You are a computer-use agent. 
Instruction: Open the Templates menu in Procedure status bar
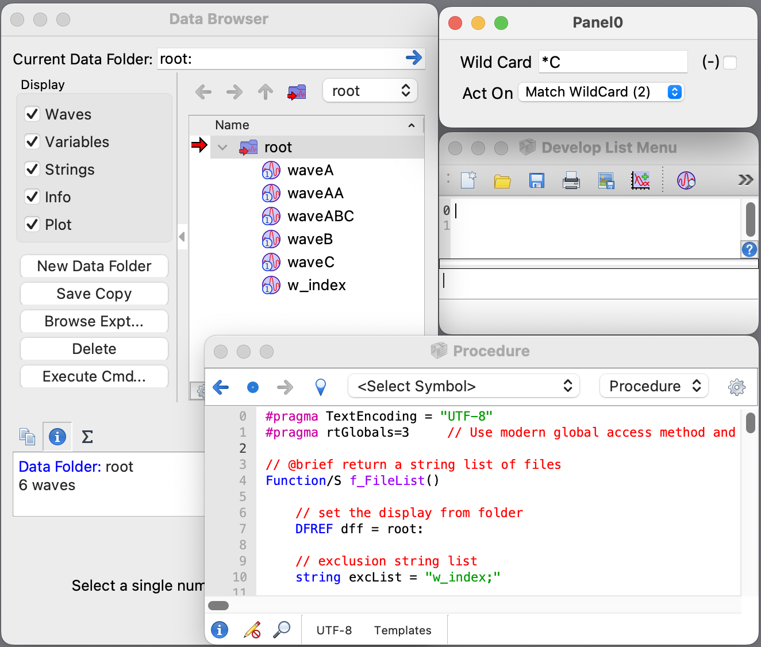click(402, 630)
